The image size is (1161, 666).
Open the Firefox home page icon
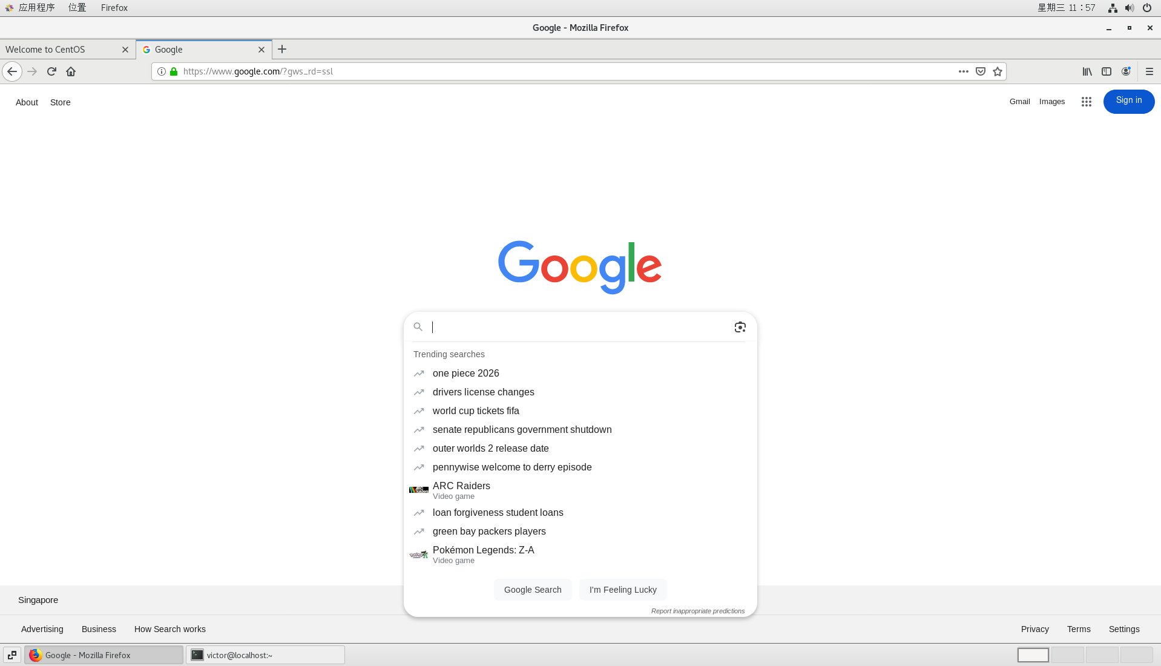coord(71,71)
